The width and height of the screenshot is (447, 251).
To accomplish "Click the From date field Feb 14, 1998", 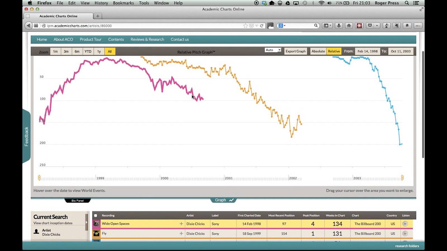I will 367,51.
